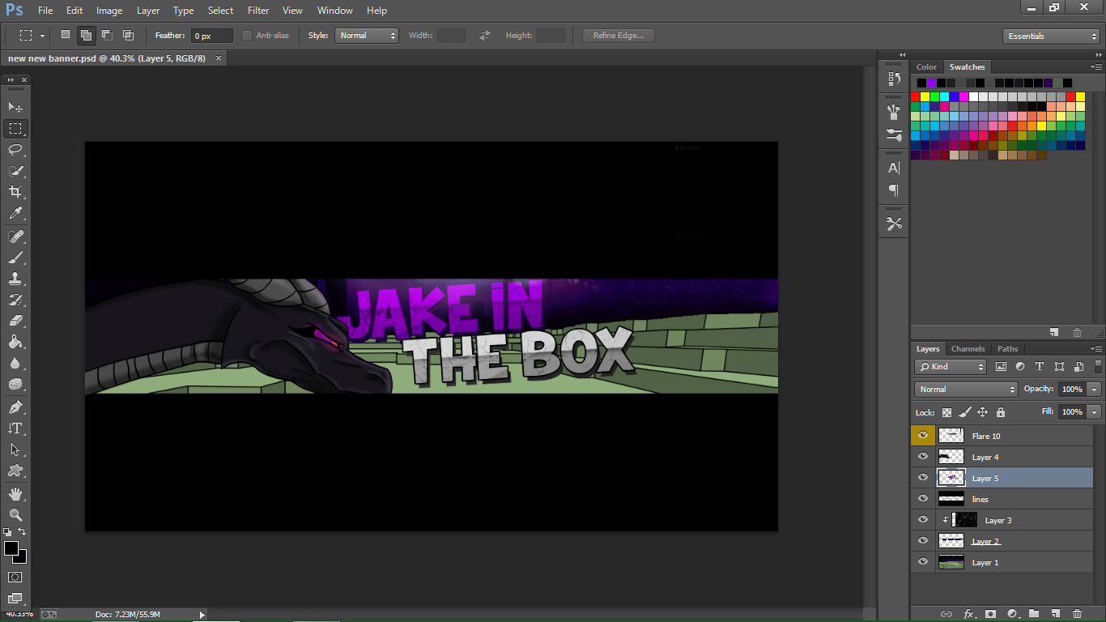Select the Vertical Type tool
This screenshot has height=622, width=1106.
click(15, 428)
